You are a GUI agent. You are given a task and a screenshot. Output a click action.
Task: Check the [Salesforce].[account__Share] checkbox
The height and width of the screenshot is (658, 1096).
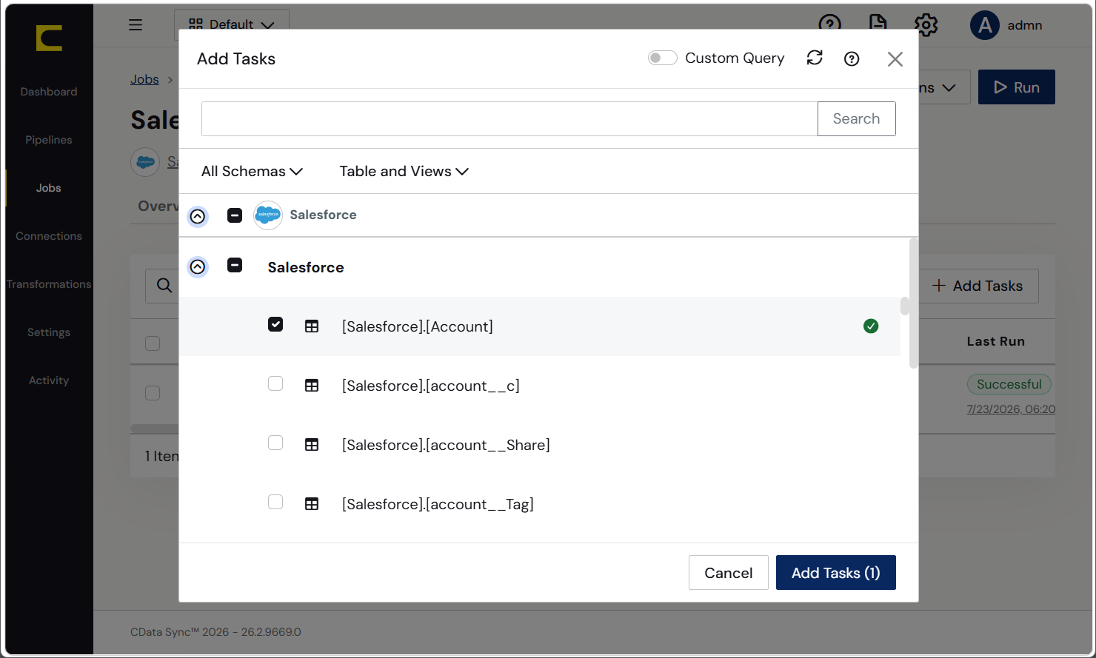(x=275, y=443)
